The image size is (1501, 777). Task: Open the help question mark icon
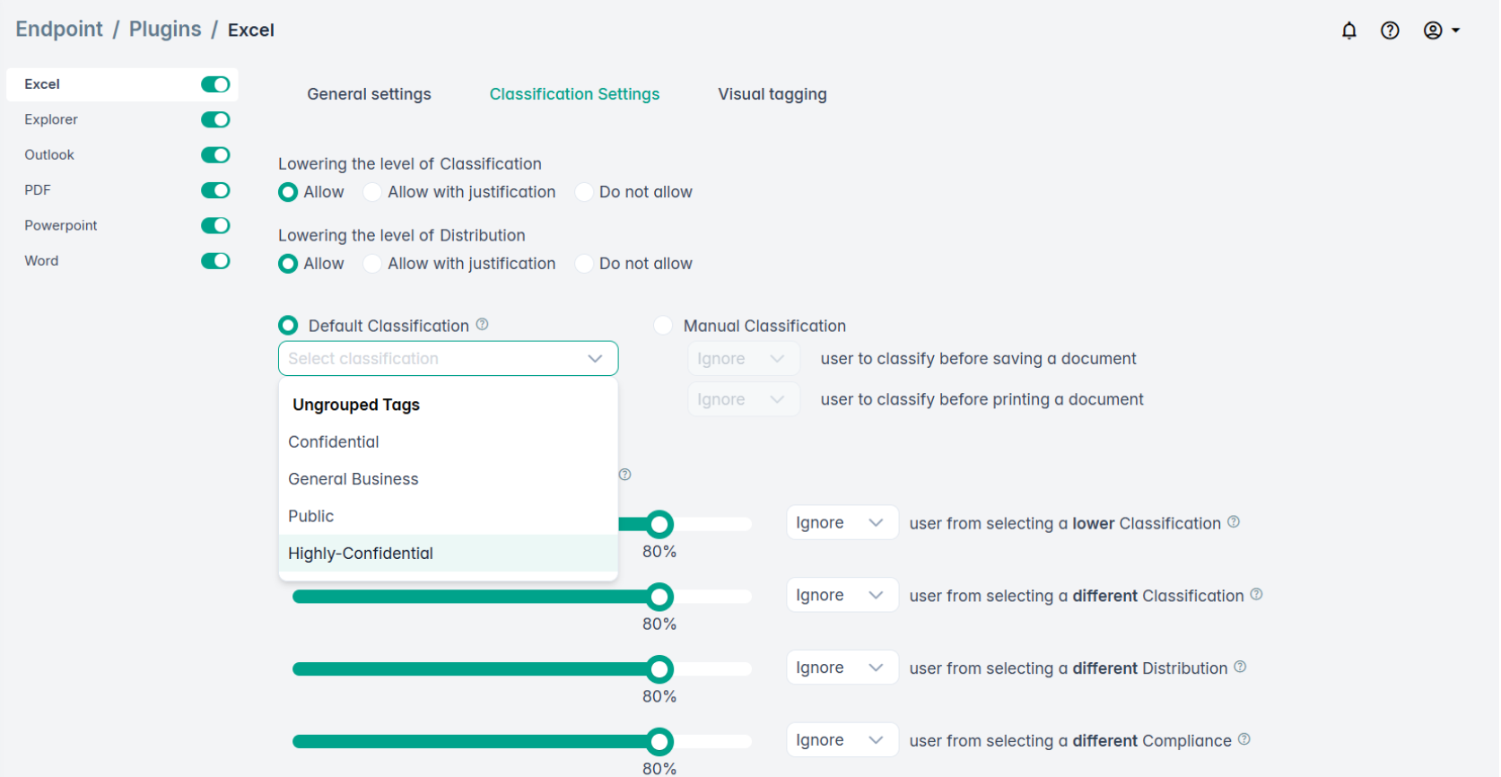coord(1390,31)
